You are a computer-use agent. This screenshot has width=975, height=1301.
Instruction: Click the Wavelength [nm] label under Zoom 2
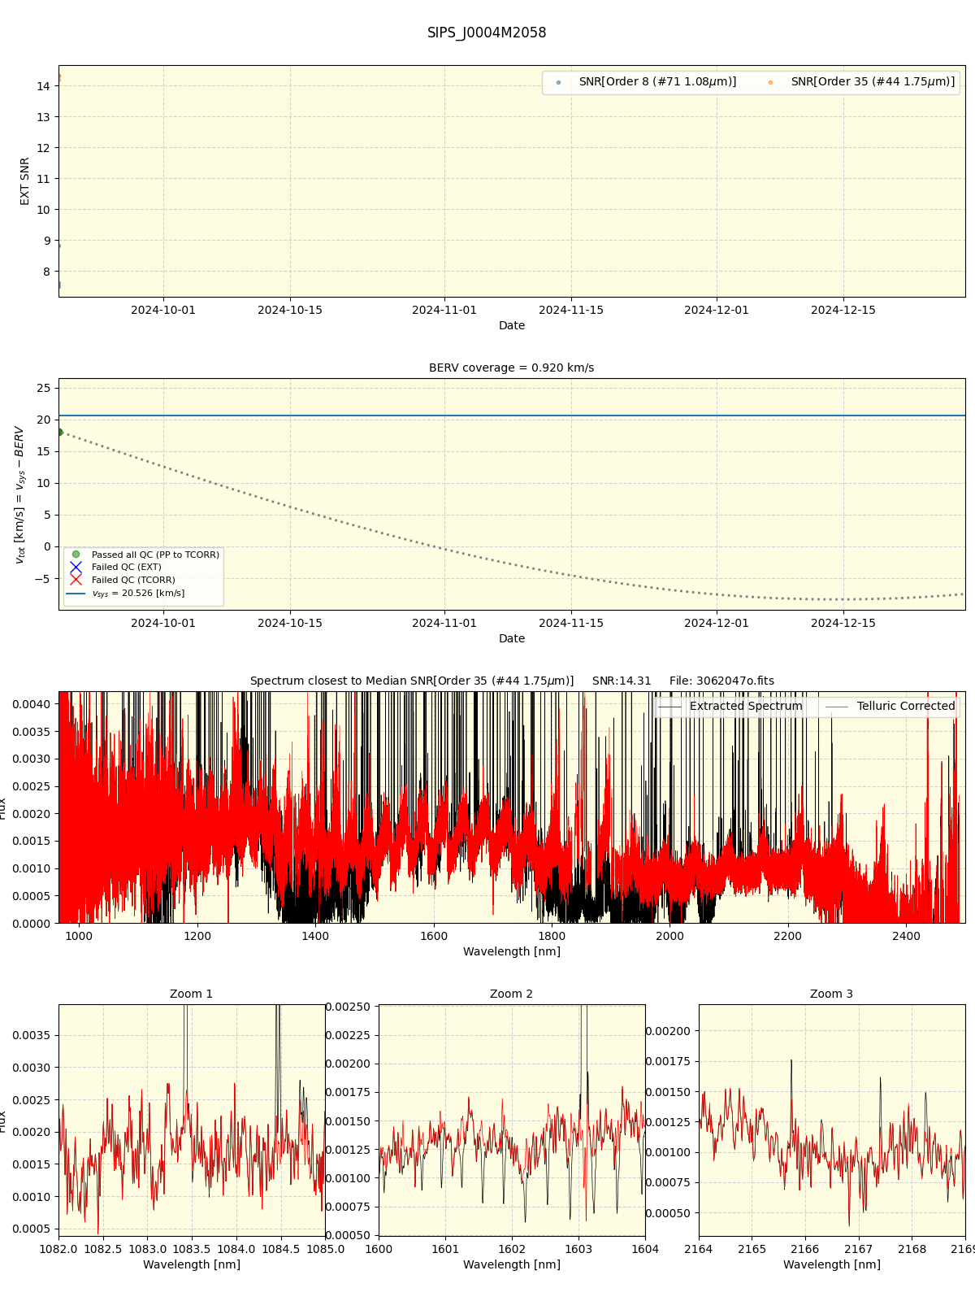tap(512, 1265)
